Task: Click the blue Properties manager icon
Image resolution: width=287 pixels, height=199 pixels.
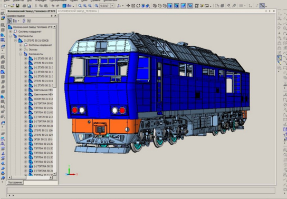Action: 64,6
